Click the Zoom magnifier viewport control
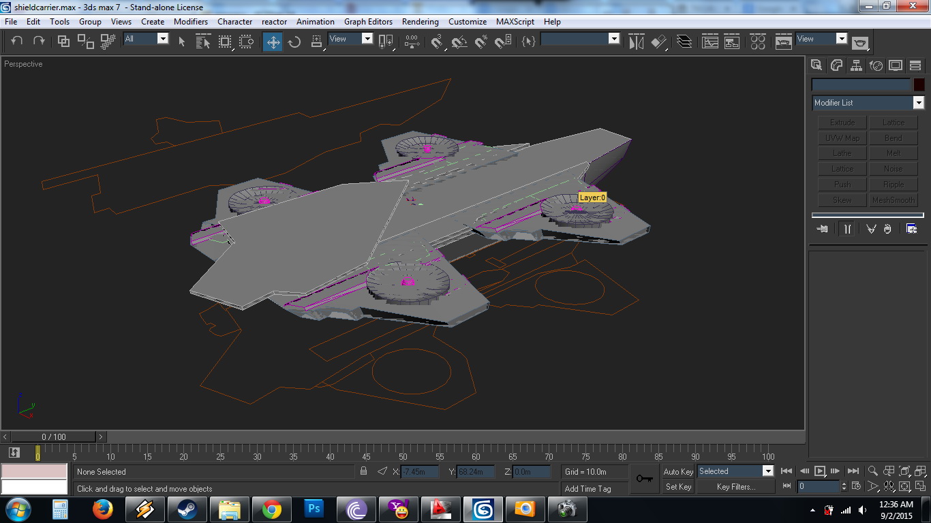 pyautogui.click(x=872, y=471)
